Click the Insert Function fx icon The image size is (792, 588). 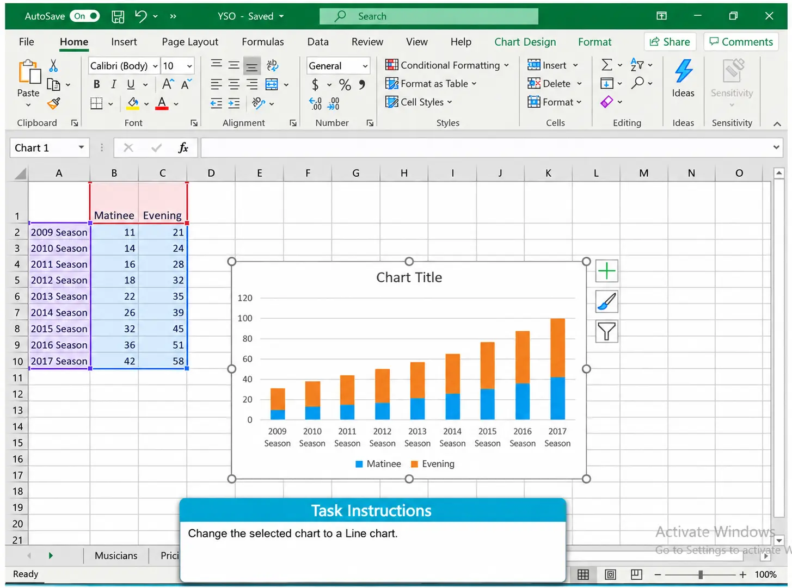click(x=183, y=147)
